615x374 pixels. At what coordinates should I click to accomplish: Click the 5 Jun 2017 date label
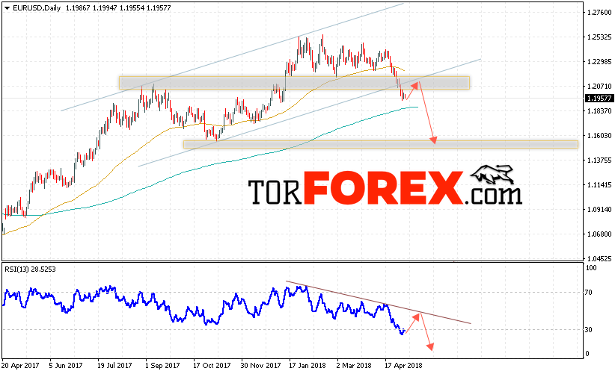tap(66, 366)
